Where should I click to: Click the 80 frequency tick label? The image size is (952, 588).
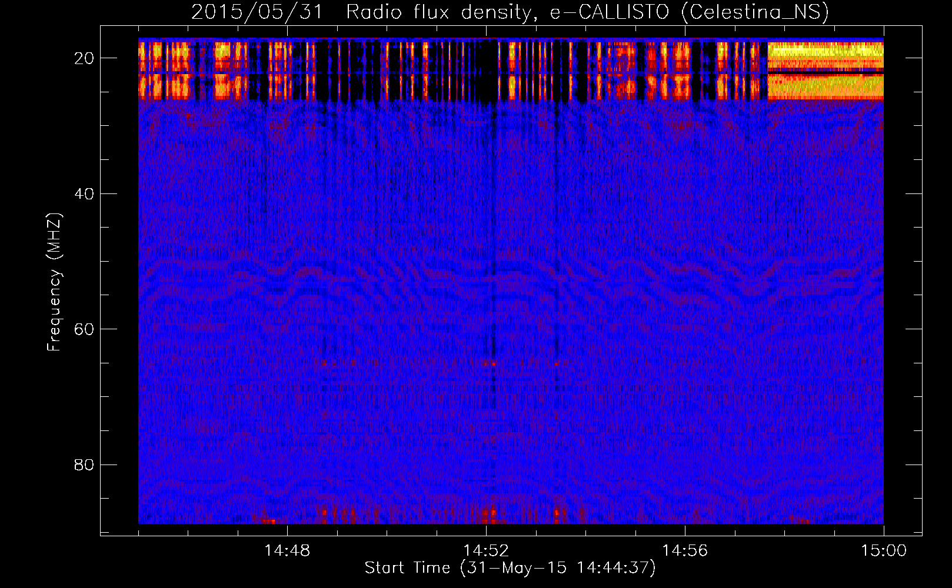85,465
